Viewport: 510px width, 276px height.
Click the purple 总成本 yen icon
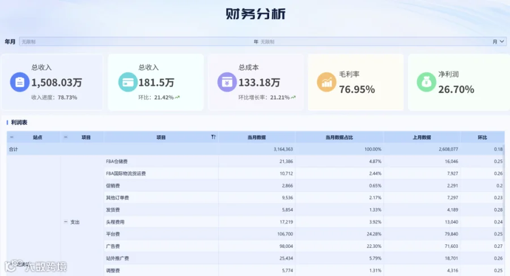pyautogui.click(x=227, y=82)
